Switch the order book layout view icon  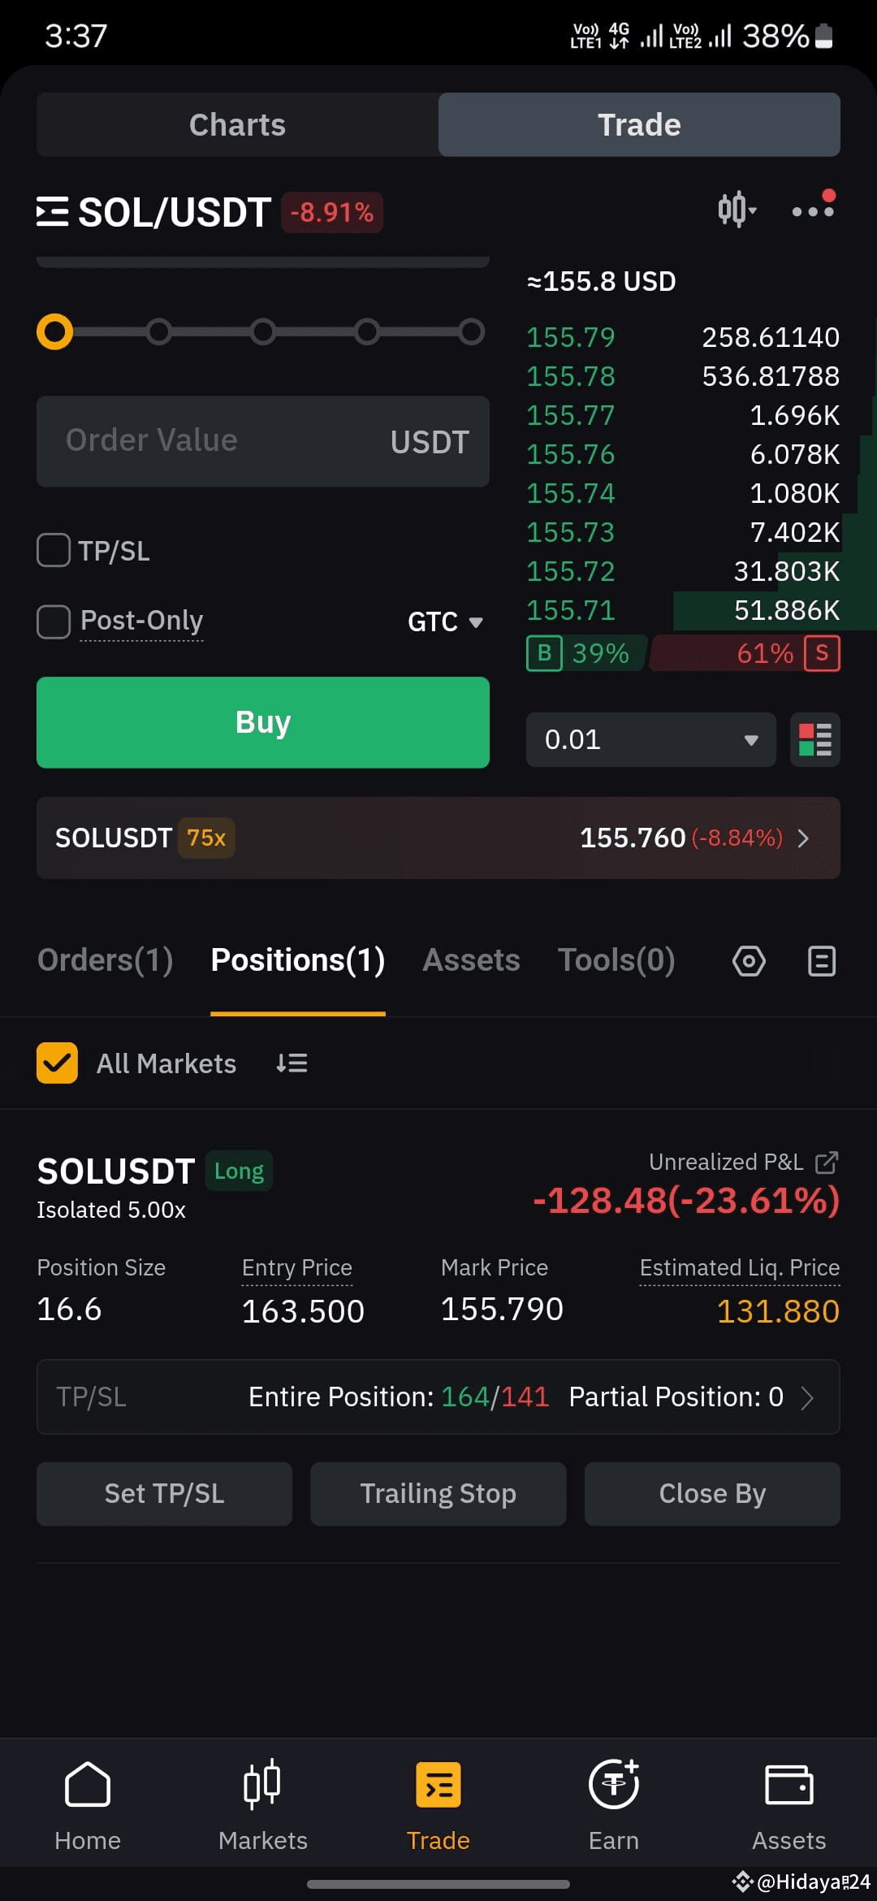pyautogui.click(x=815, y=739)
